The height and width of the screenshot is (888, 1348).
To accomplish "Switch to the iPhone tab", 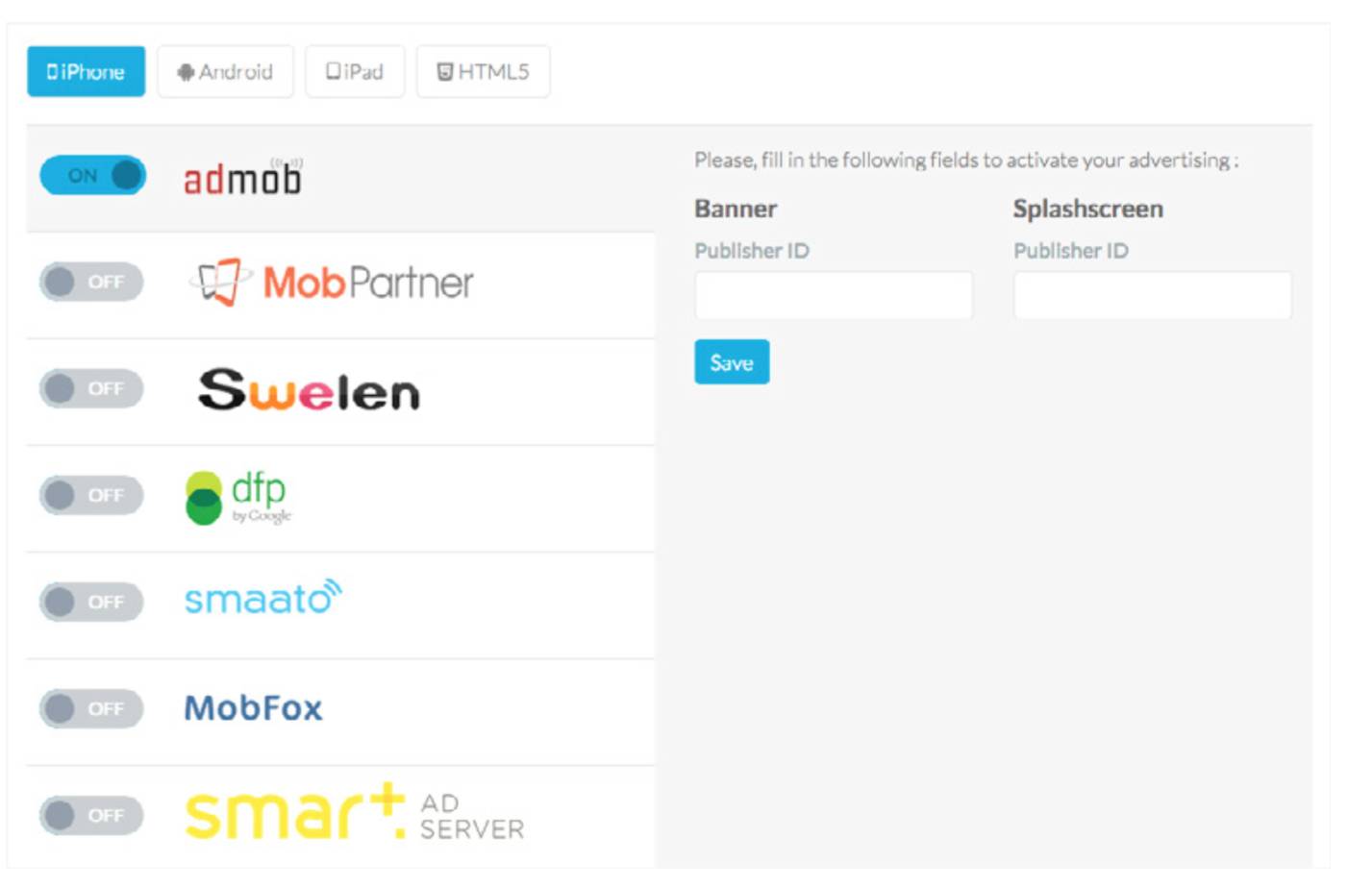I will 86,71.
